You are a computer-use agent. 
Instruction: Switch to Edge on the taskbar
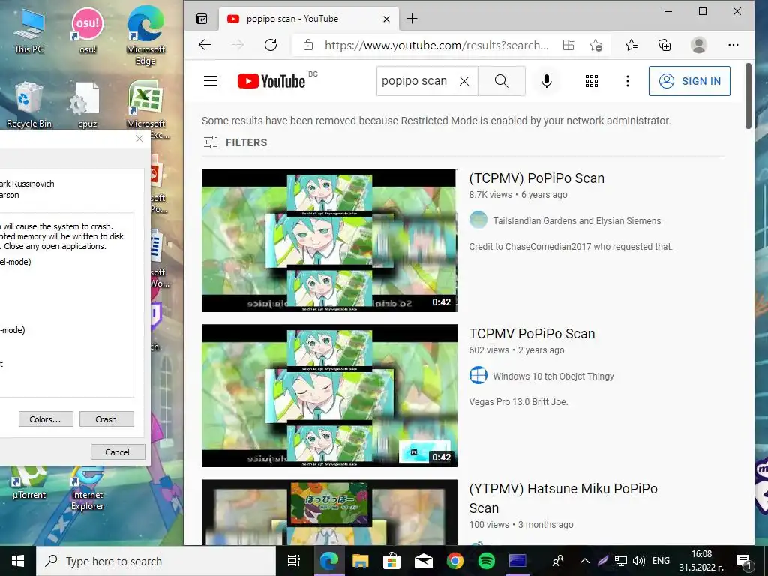tap(328, 561)
